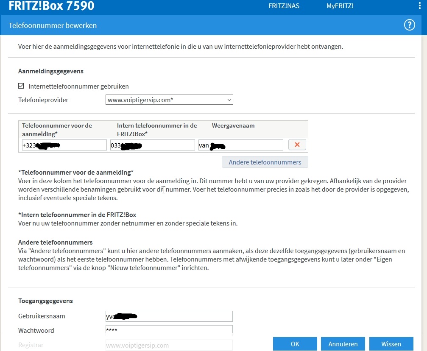Open the help question mark icon
427x351 pixels.
click(409, 25)
